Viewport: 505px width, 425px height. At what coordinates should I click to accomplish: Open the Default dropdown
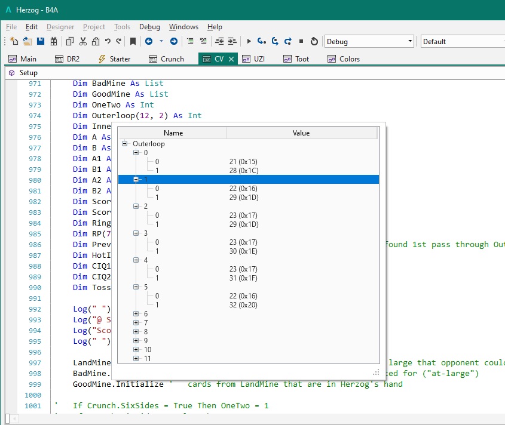click(x=462, y=41)
